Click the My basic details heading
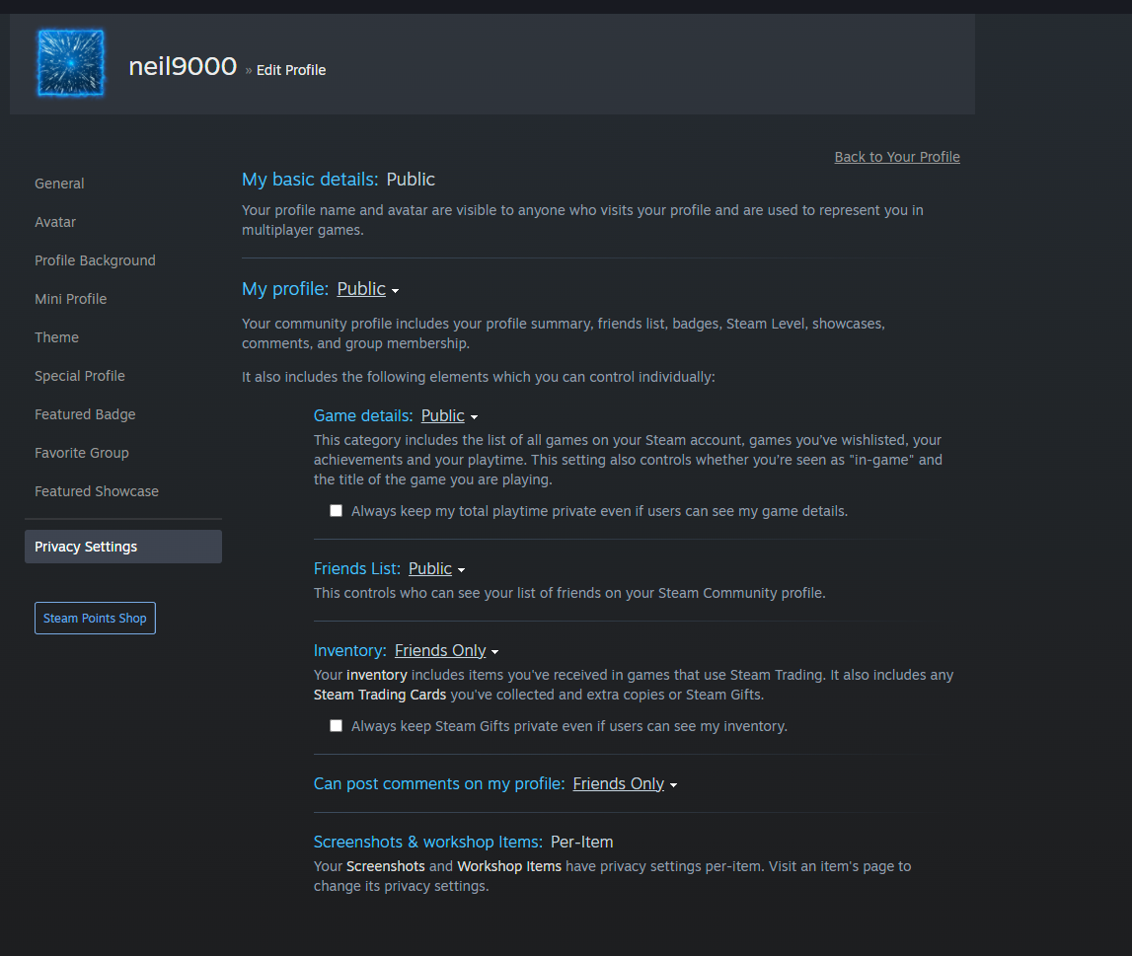 click(x=310, y=180)
